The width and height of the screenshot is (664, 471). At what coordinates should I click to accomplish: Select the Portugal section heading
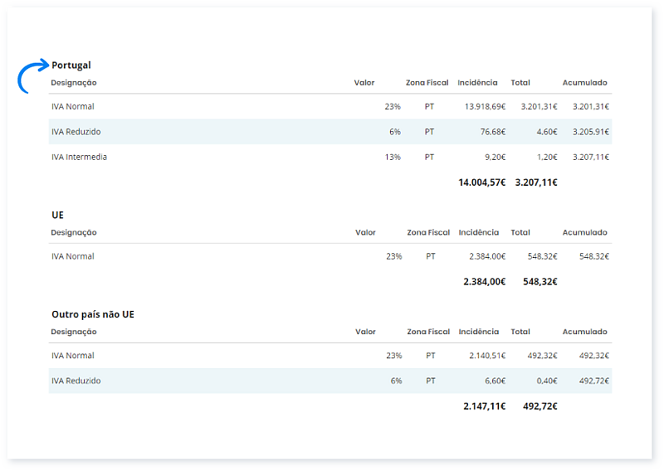click(71, 66)
